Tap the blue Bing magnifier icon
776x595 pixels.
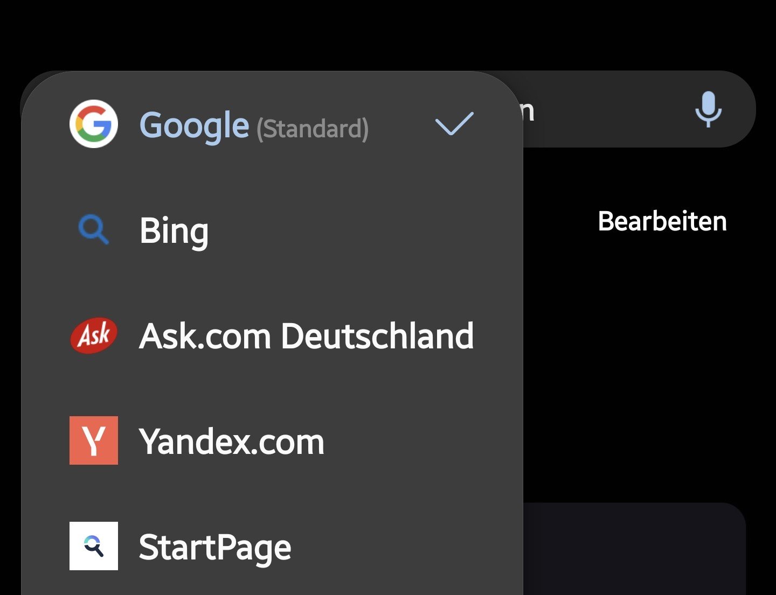click(94, 230)
